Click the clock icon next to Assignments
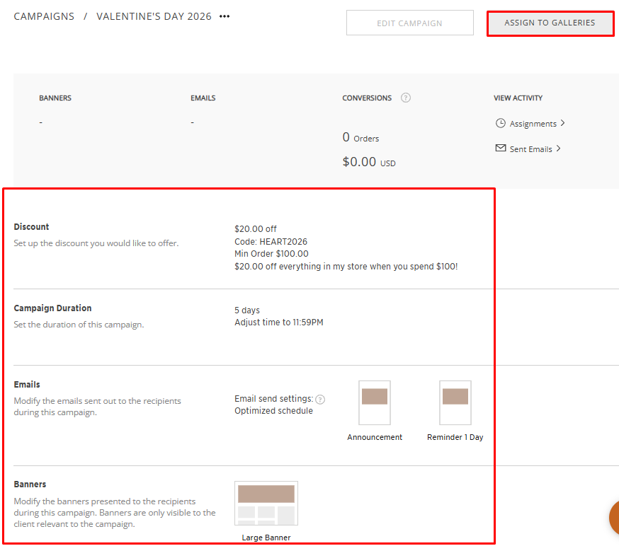This screenshot has width=619, height=546. (x=501, y=123)
